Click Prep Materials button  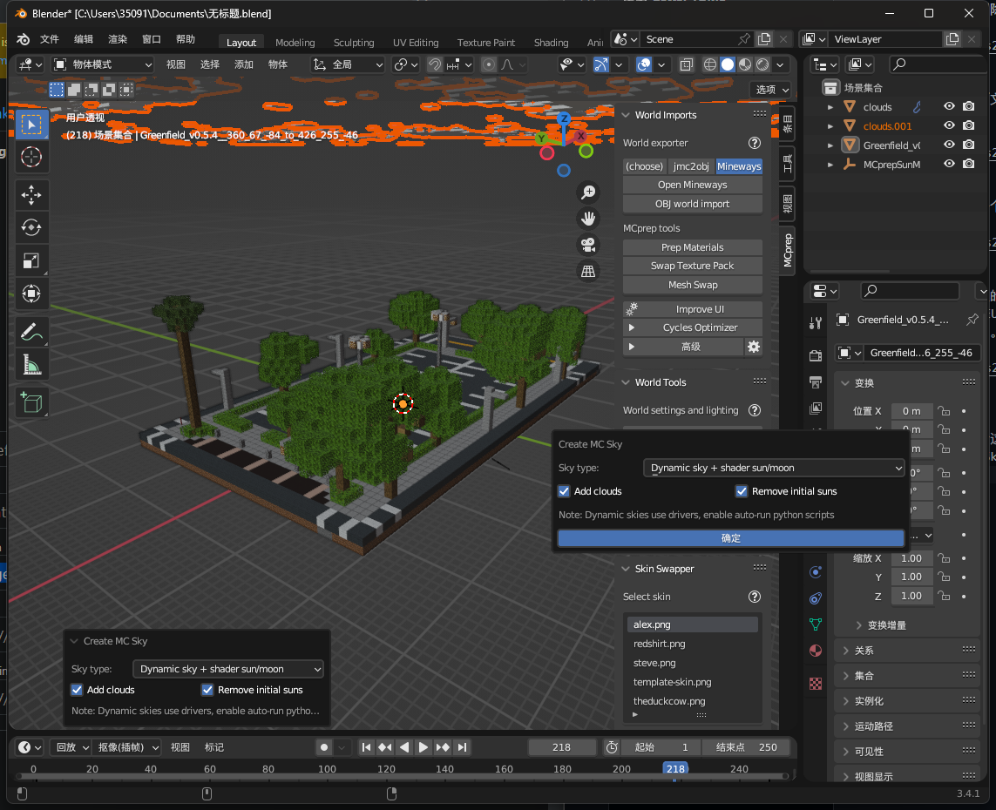pyautogui.click(x=693, y=247)
